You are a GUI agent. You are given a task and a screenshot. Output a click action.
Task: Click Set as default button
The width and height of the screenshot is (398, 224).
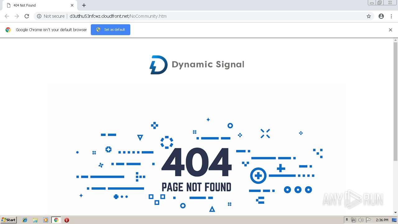[110, 30]
